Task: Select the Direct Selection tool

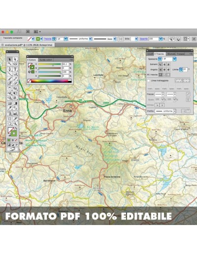Action: [15, 59]
